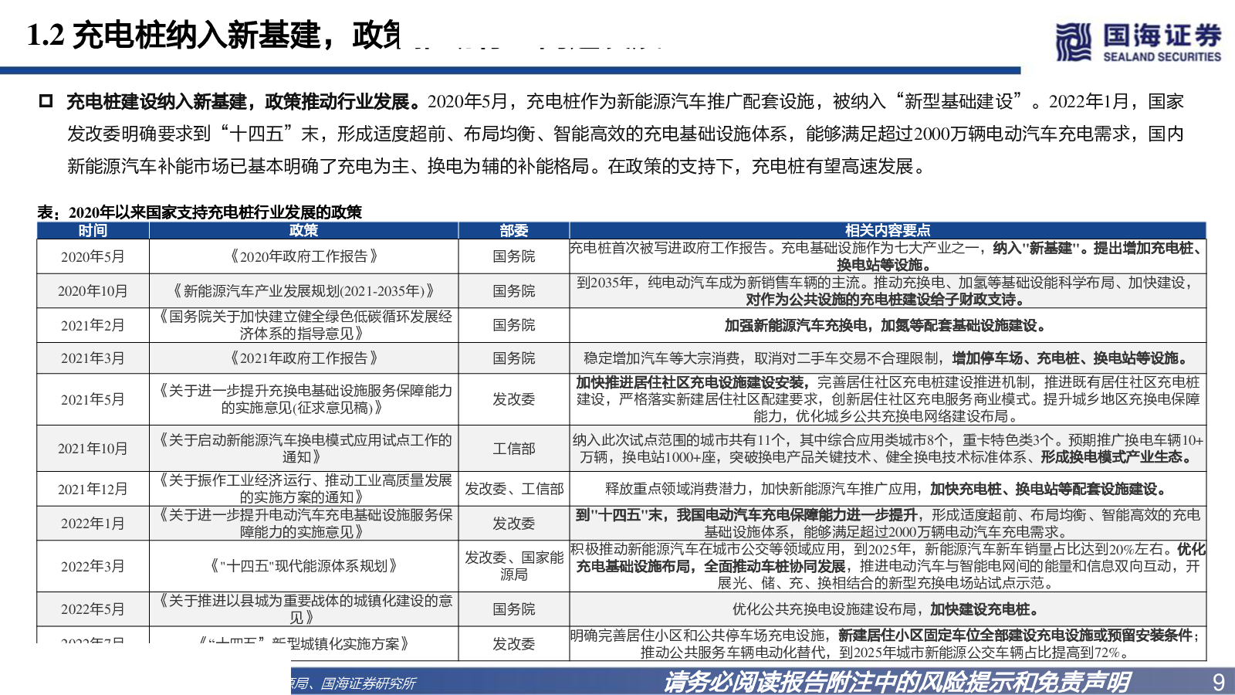1235x695 pixels.
Task: Click the policy cell '《关于推进以县城为重要战体的城镇化建设的意见》'
Action: (x=303, y=609)
